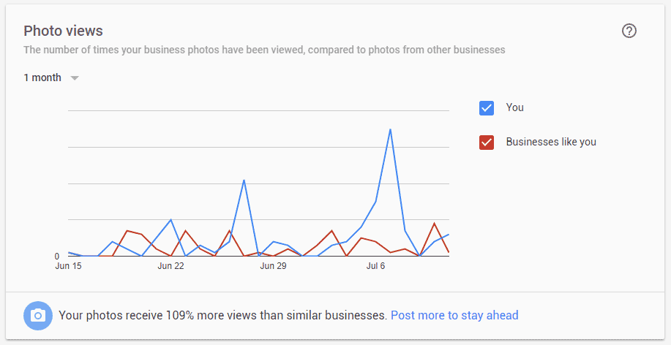Viewport: 671px width, 345px height.
Task: Select the 1 month time range text
Action: click(x=42, y=77)
